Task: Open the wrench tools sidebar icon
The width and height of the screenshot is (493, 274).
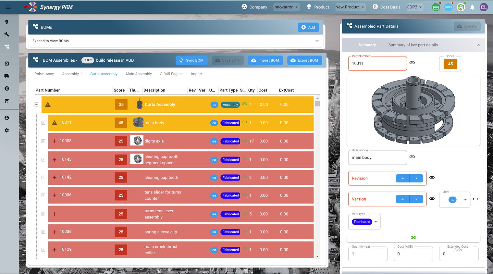Action: pos(6,34)
